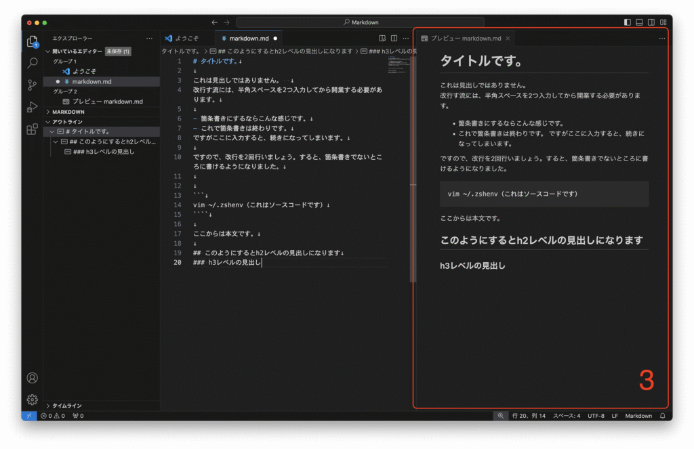Click the Markdown command center search box
The image size is (694, 449).
(360, 22)
